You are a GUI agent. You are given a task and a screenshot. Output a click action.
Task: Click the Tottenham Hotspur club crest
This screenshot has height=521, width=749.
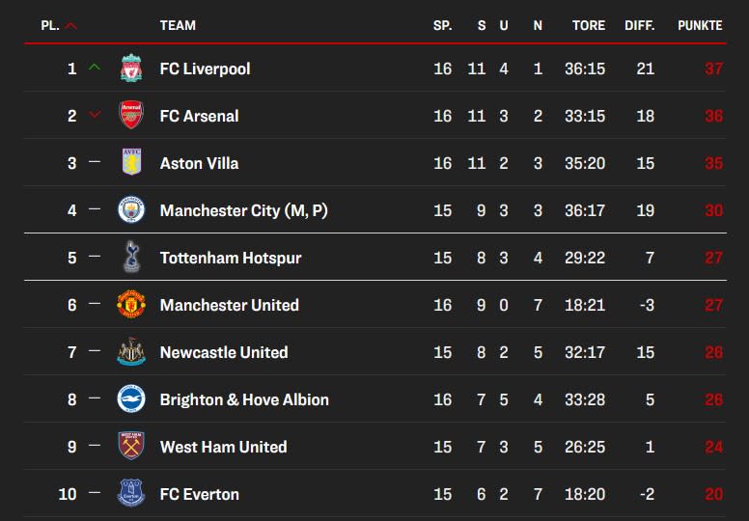pos(131,257)
